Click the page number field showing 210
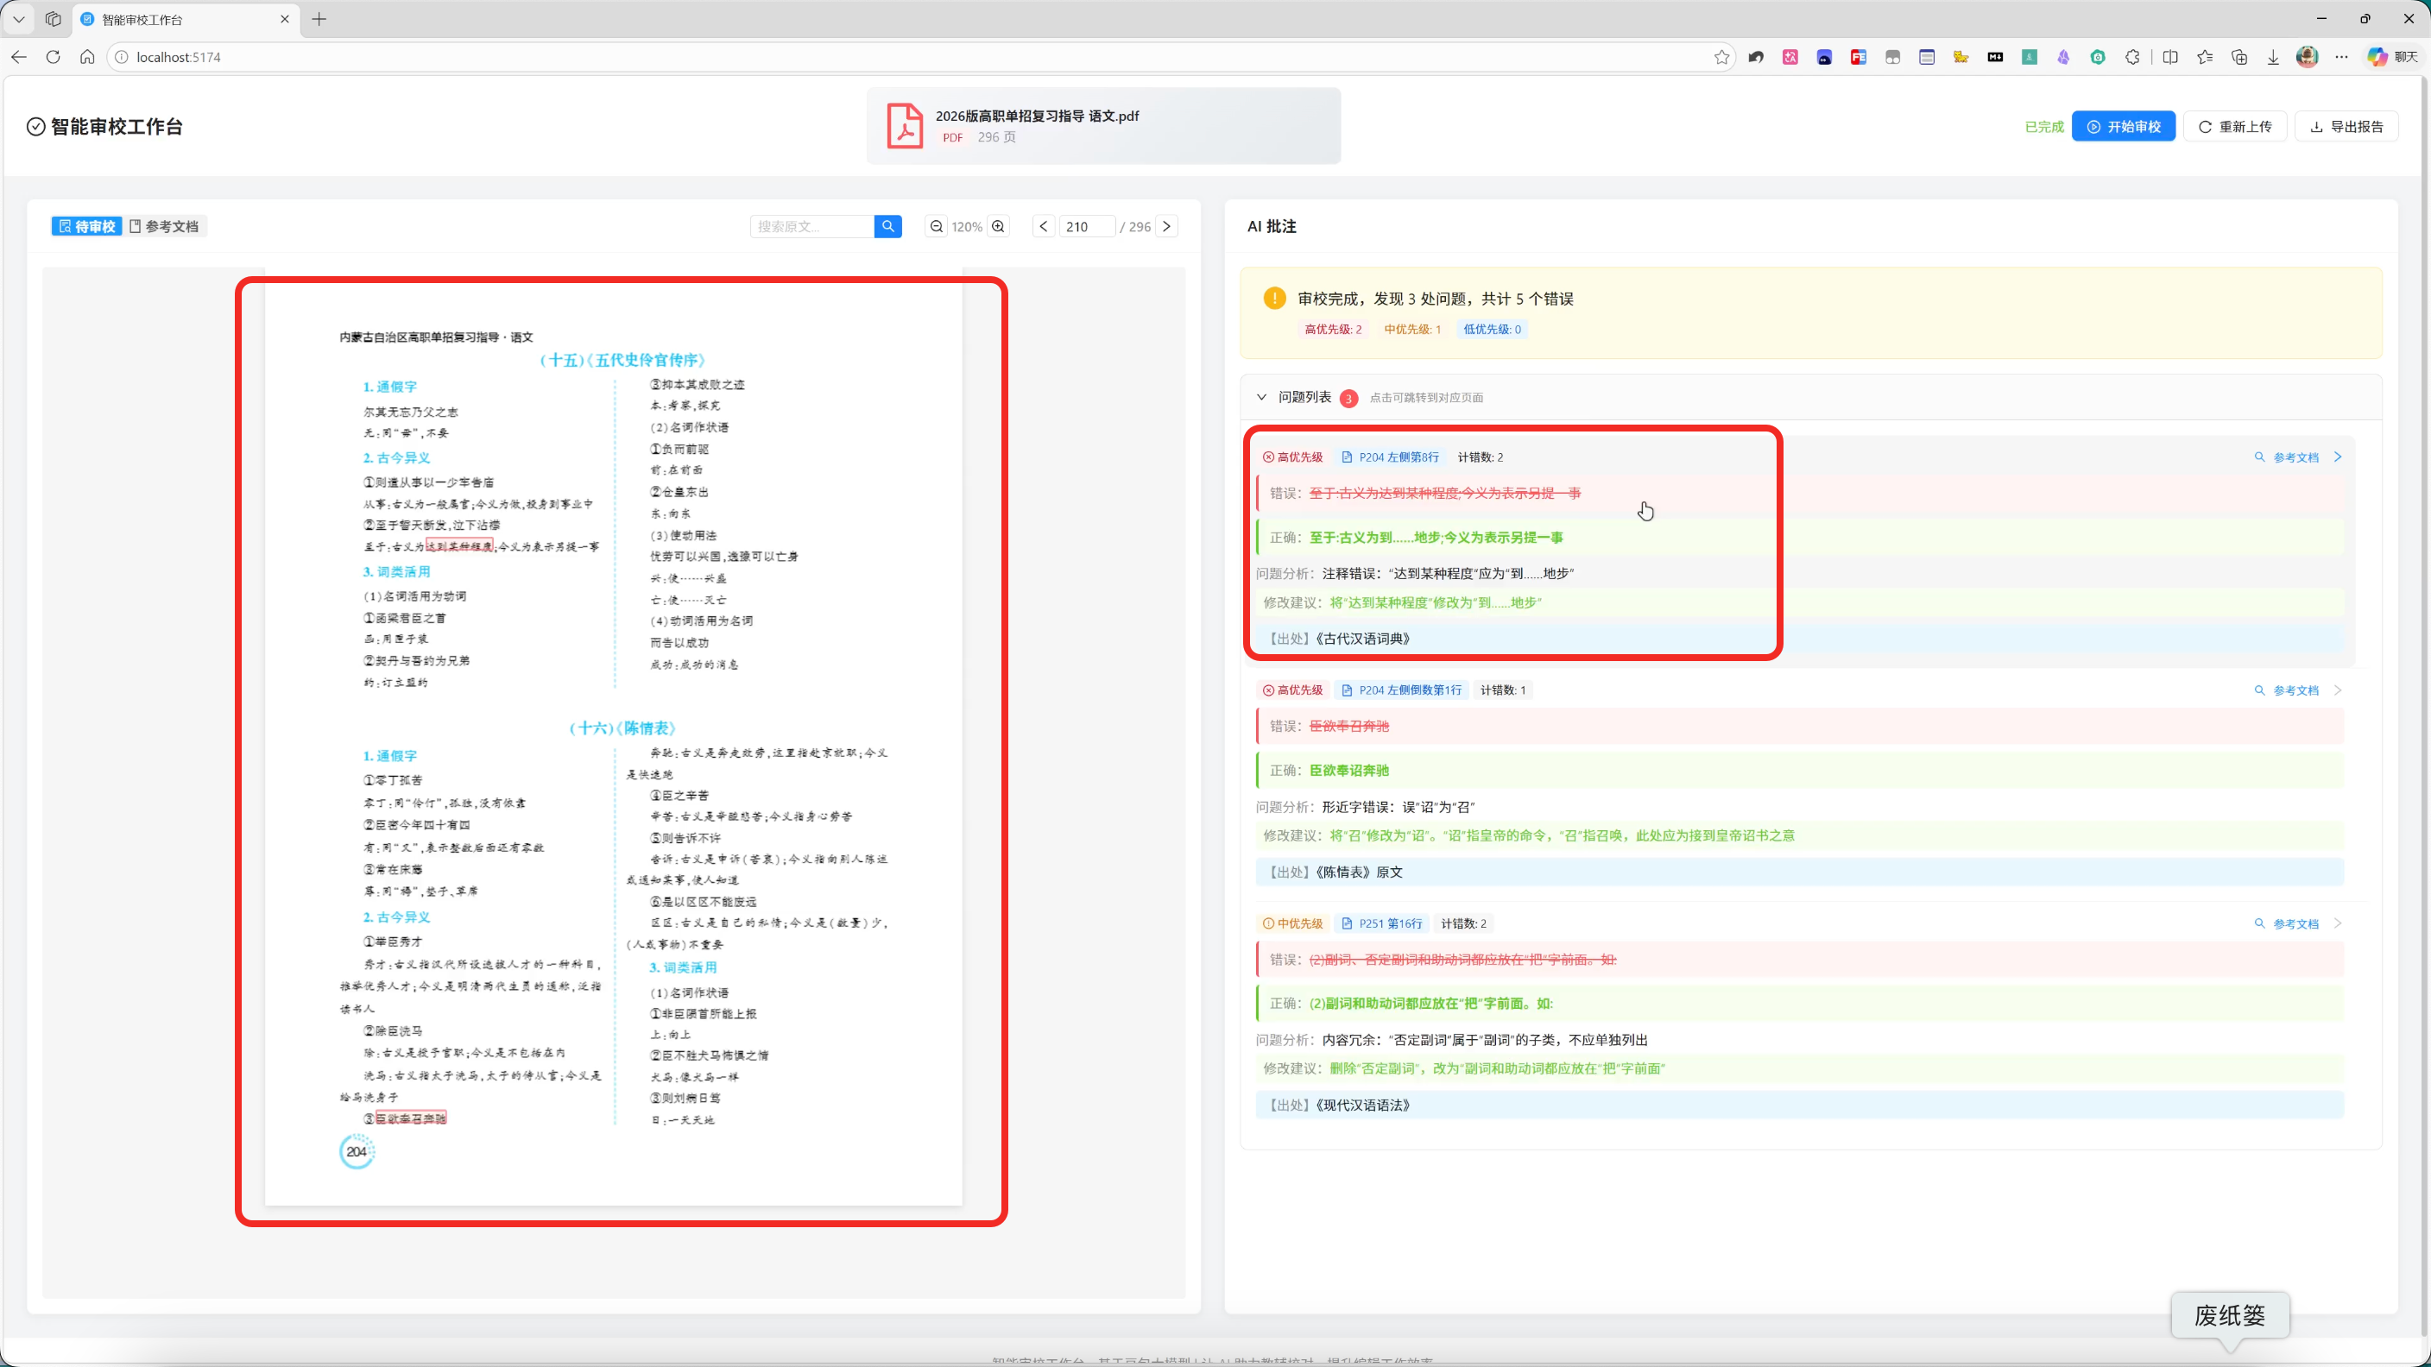Viewport: 2431px width, 1367px height. [x=1085, y=226]
